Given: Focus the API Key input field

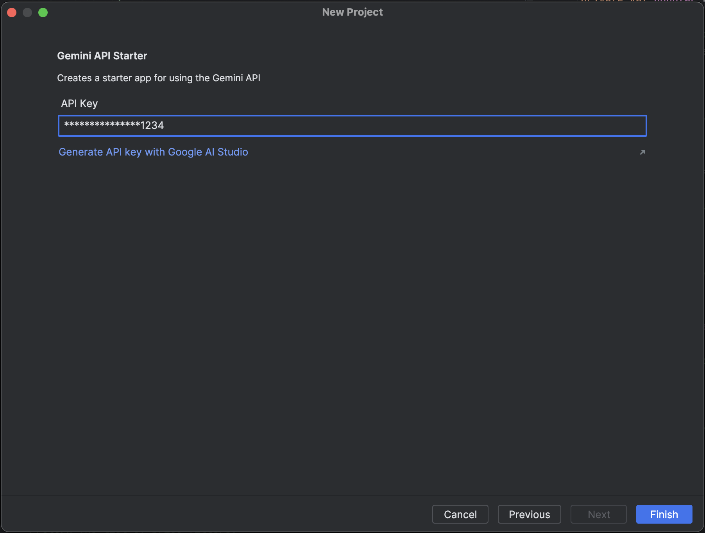Looking at the screenshot, I should 352,126.
